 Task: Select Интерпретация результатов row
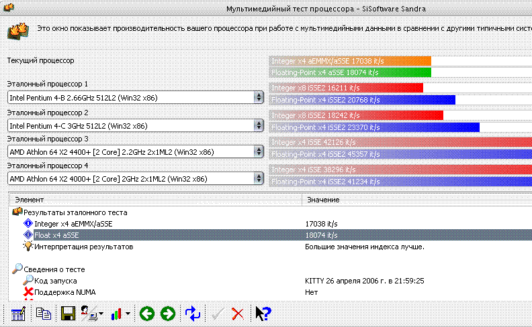click(x=271, y=247)
